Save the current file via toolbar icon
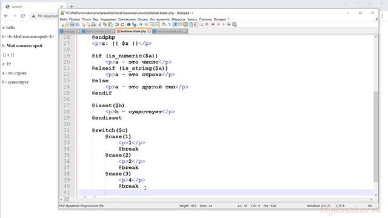This screenshot has width=388, height=218. (x=72, y=24)
